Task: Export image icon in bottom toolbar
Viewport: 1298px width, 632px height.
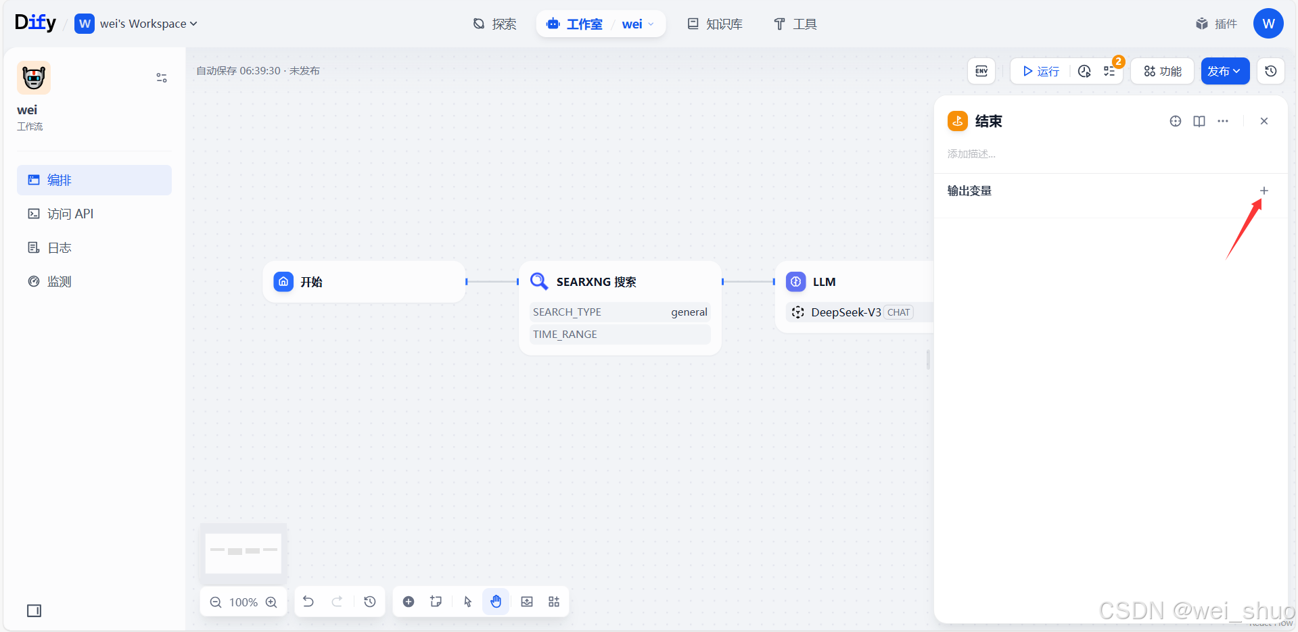Action: click(x=527, y=602)
